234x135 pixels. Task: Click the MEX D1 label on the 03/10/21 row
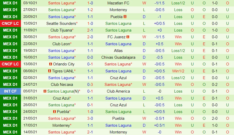pos(11,3)
